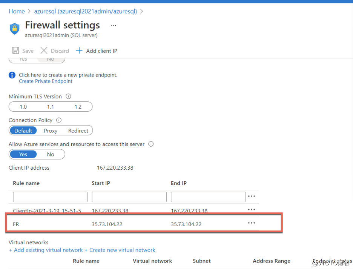Select TLS version 1.0
Image resolution: width=353 pixels, height=270 pixels.
pos(23,107)
